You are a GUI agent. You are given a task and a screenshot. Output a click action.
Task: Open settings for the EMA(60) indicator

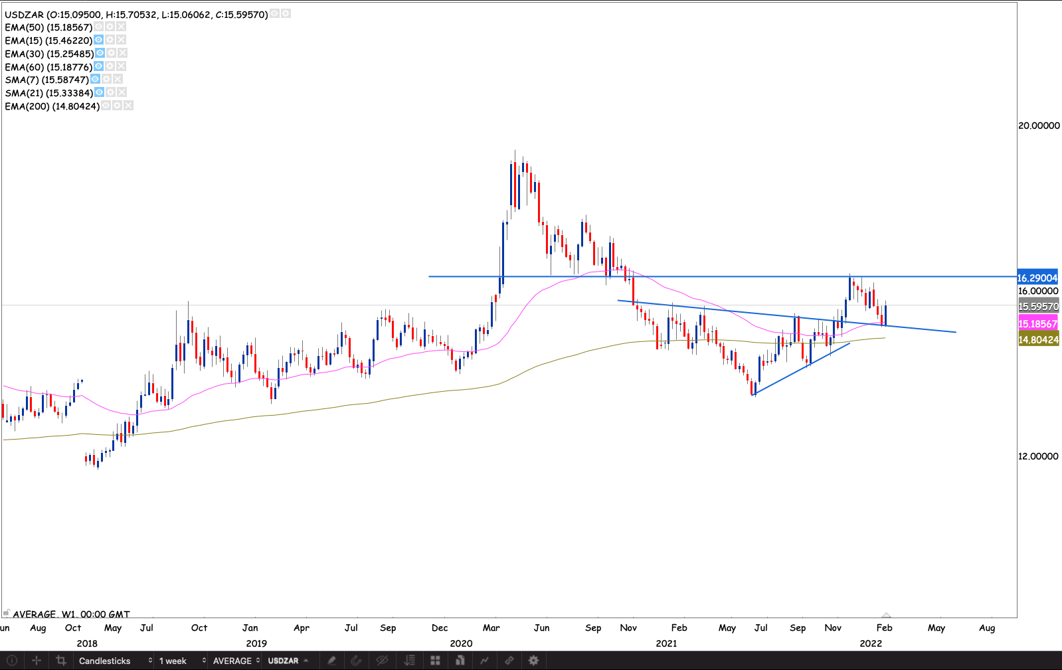click(110, 67)
